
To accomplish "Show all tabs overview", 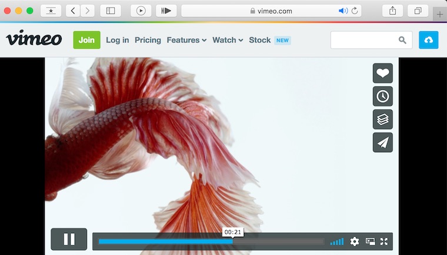I will click(418, 11).
